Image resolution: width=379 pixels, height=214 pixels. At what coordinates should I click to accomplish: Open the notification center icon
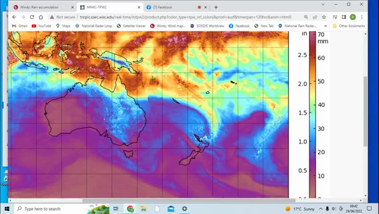369,209
